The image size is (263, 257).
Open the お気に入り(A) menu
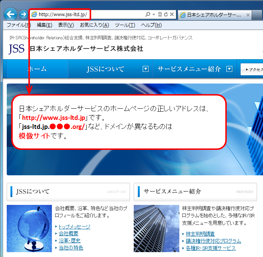click(95, 25)
